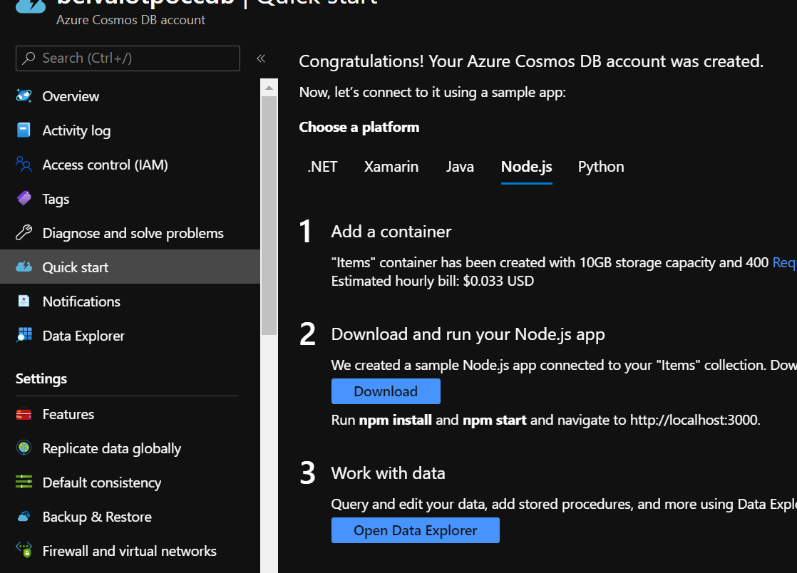Click the search input field
The width and height of the screenshot is (797, 573).
[127, 58]
